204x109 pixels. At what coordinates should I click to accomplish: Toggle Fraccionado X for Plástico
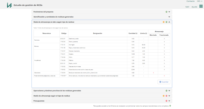pyautogui.click(x=164, y=60)
